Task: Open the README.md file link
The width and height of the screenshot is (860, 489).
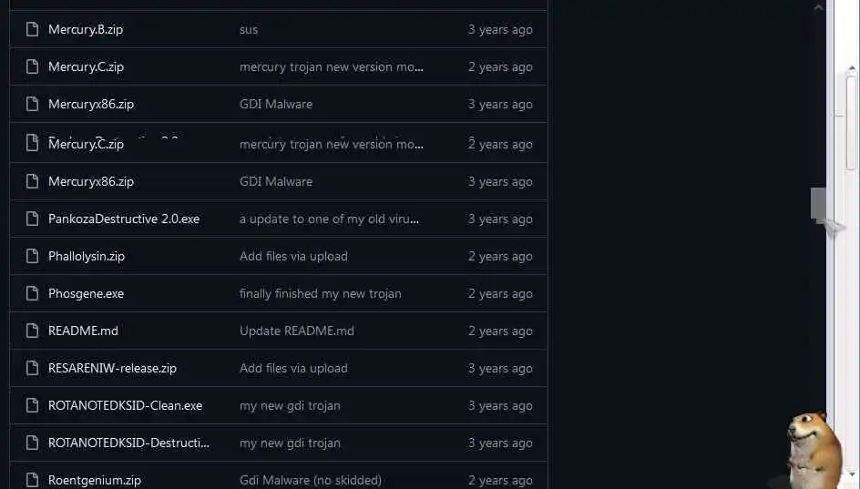Action: click(x=83, y=331)
